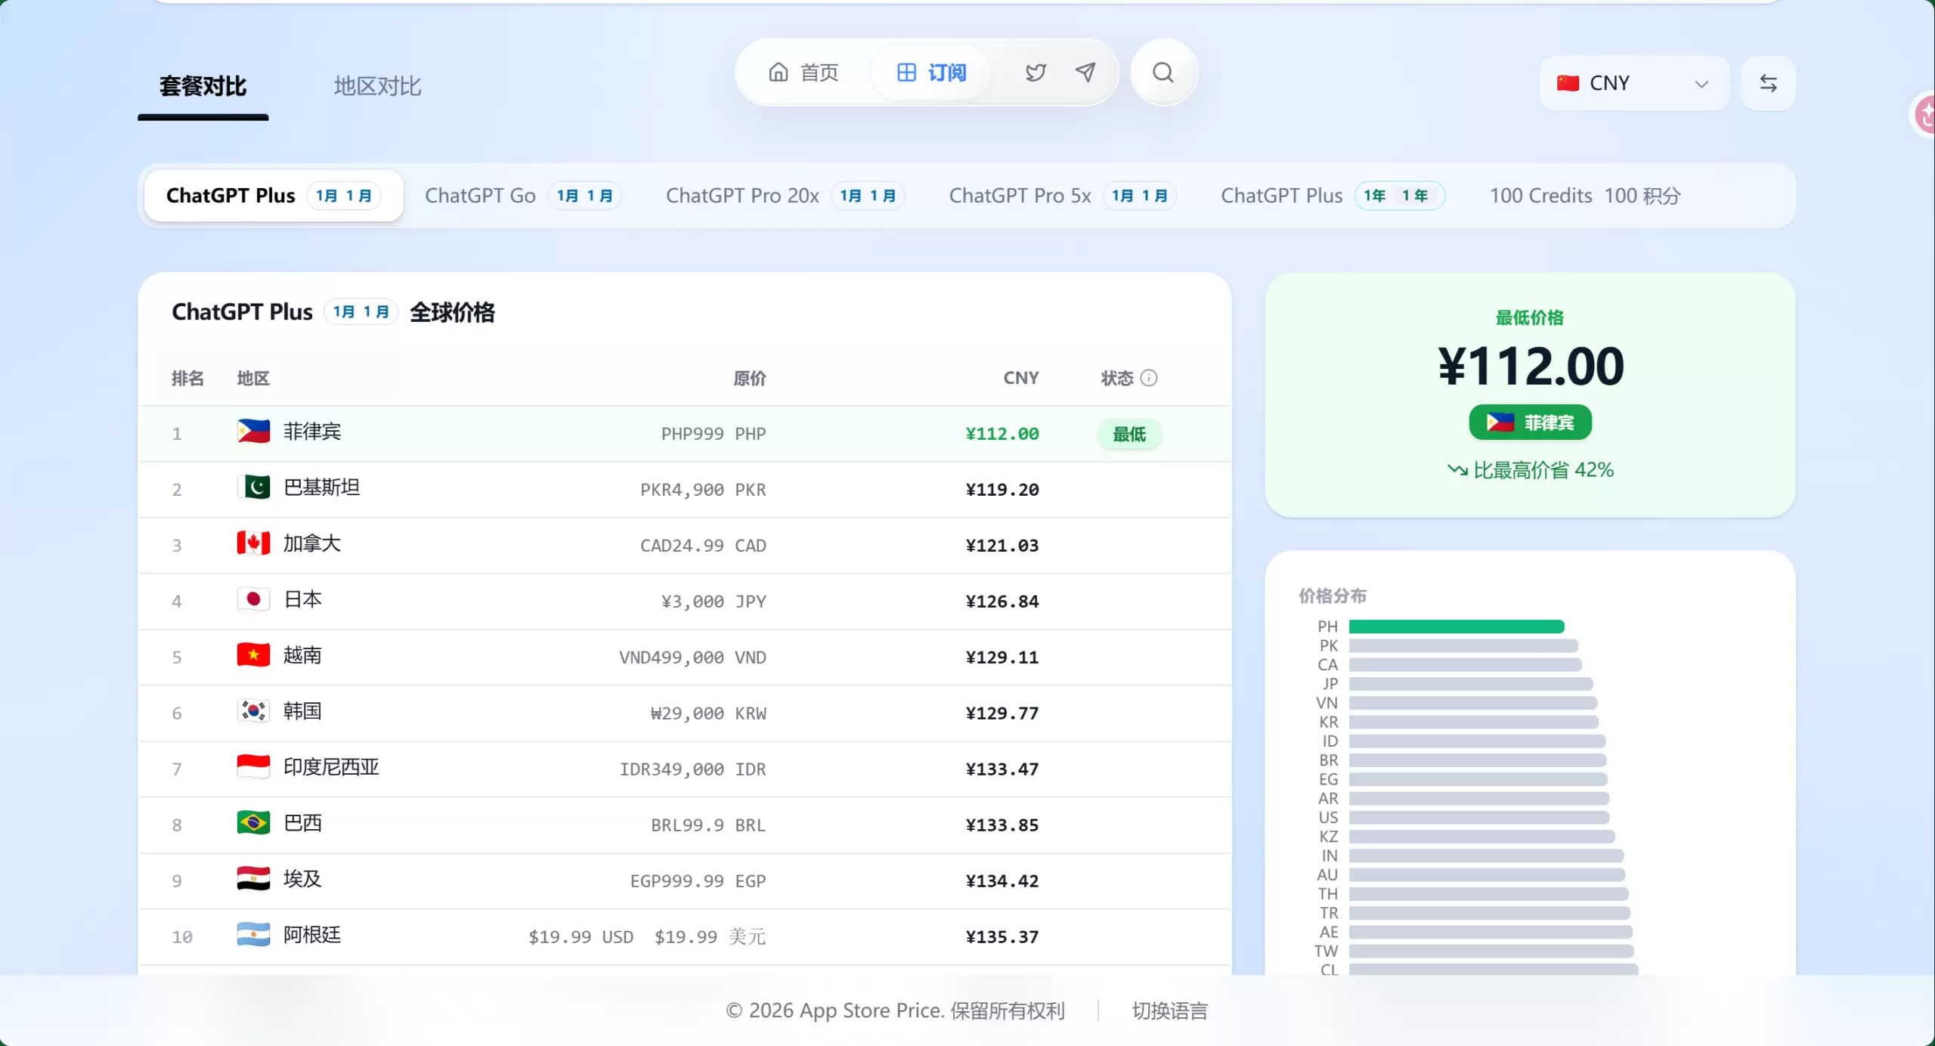
Task: Select the 100 Credits plan tab
Action: pos(1585,196)
